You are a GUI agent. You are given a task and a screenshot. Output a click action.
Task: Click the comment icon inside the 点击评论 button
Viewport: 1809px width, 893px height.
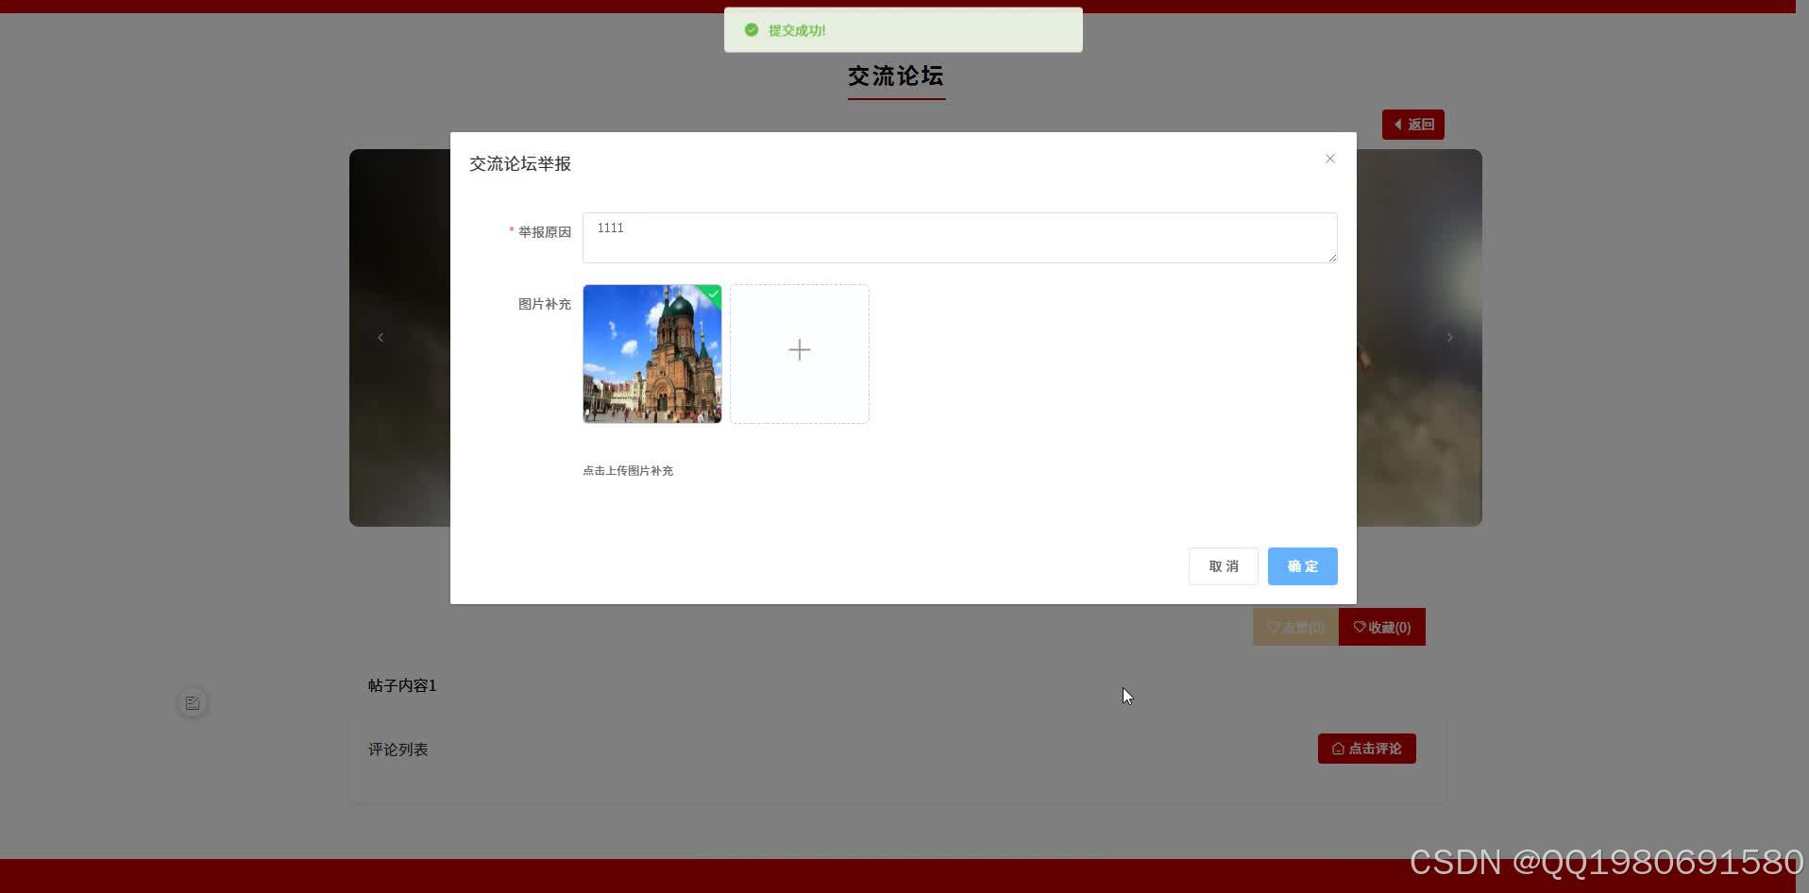point(1338,749)
